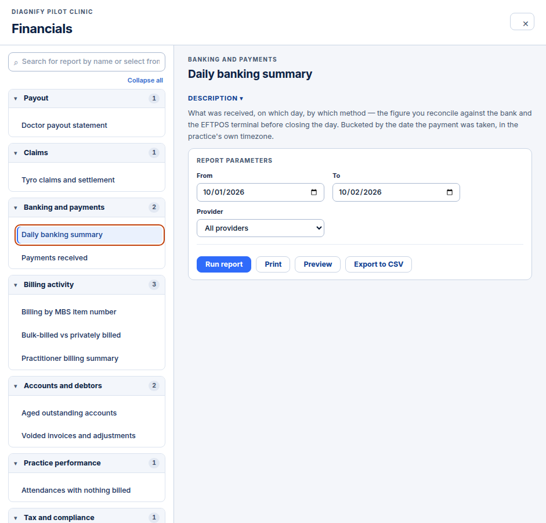Image resolution: width=546 pixels, height=523 pixels.
Task: Open Doctor payout statement report
Action: click(x=89, y=125)
